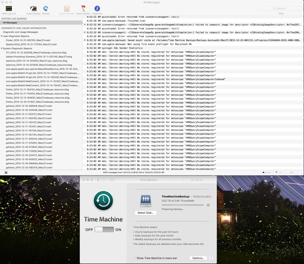
Task: Click the Hide Log List icon
Action: (9, 9)
